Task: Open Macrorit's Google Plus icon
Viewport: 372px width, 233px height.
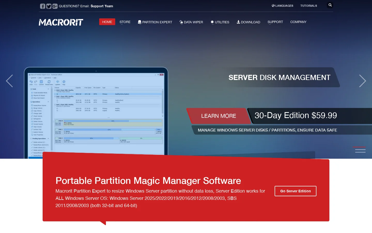Action: 55,6
